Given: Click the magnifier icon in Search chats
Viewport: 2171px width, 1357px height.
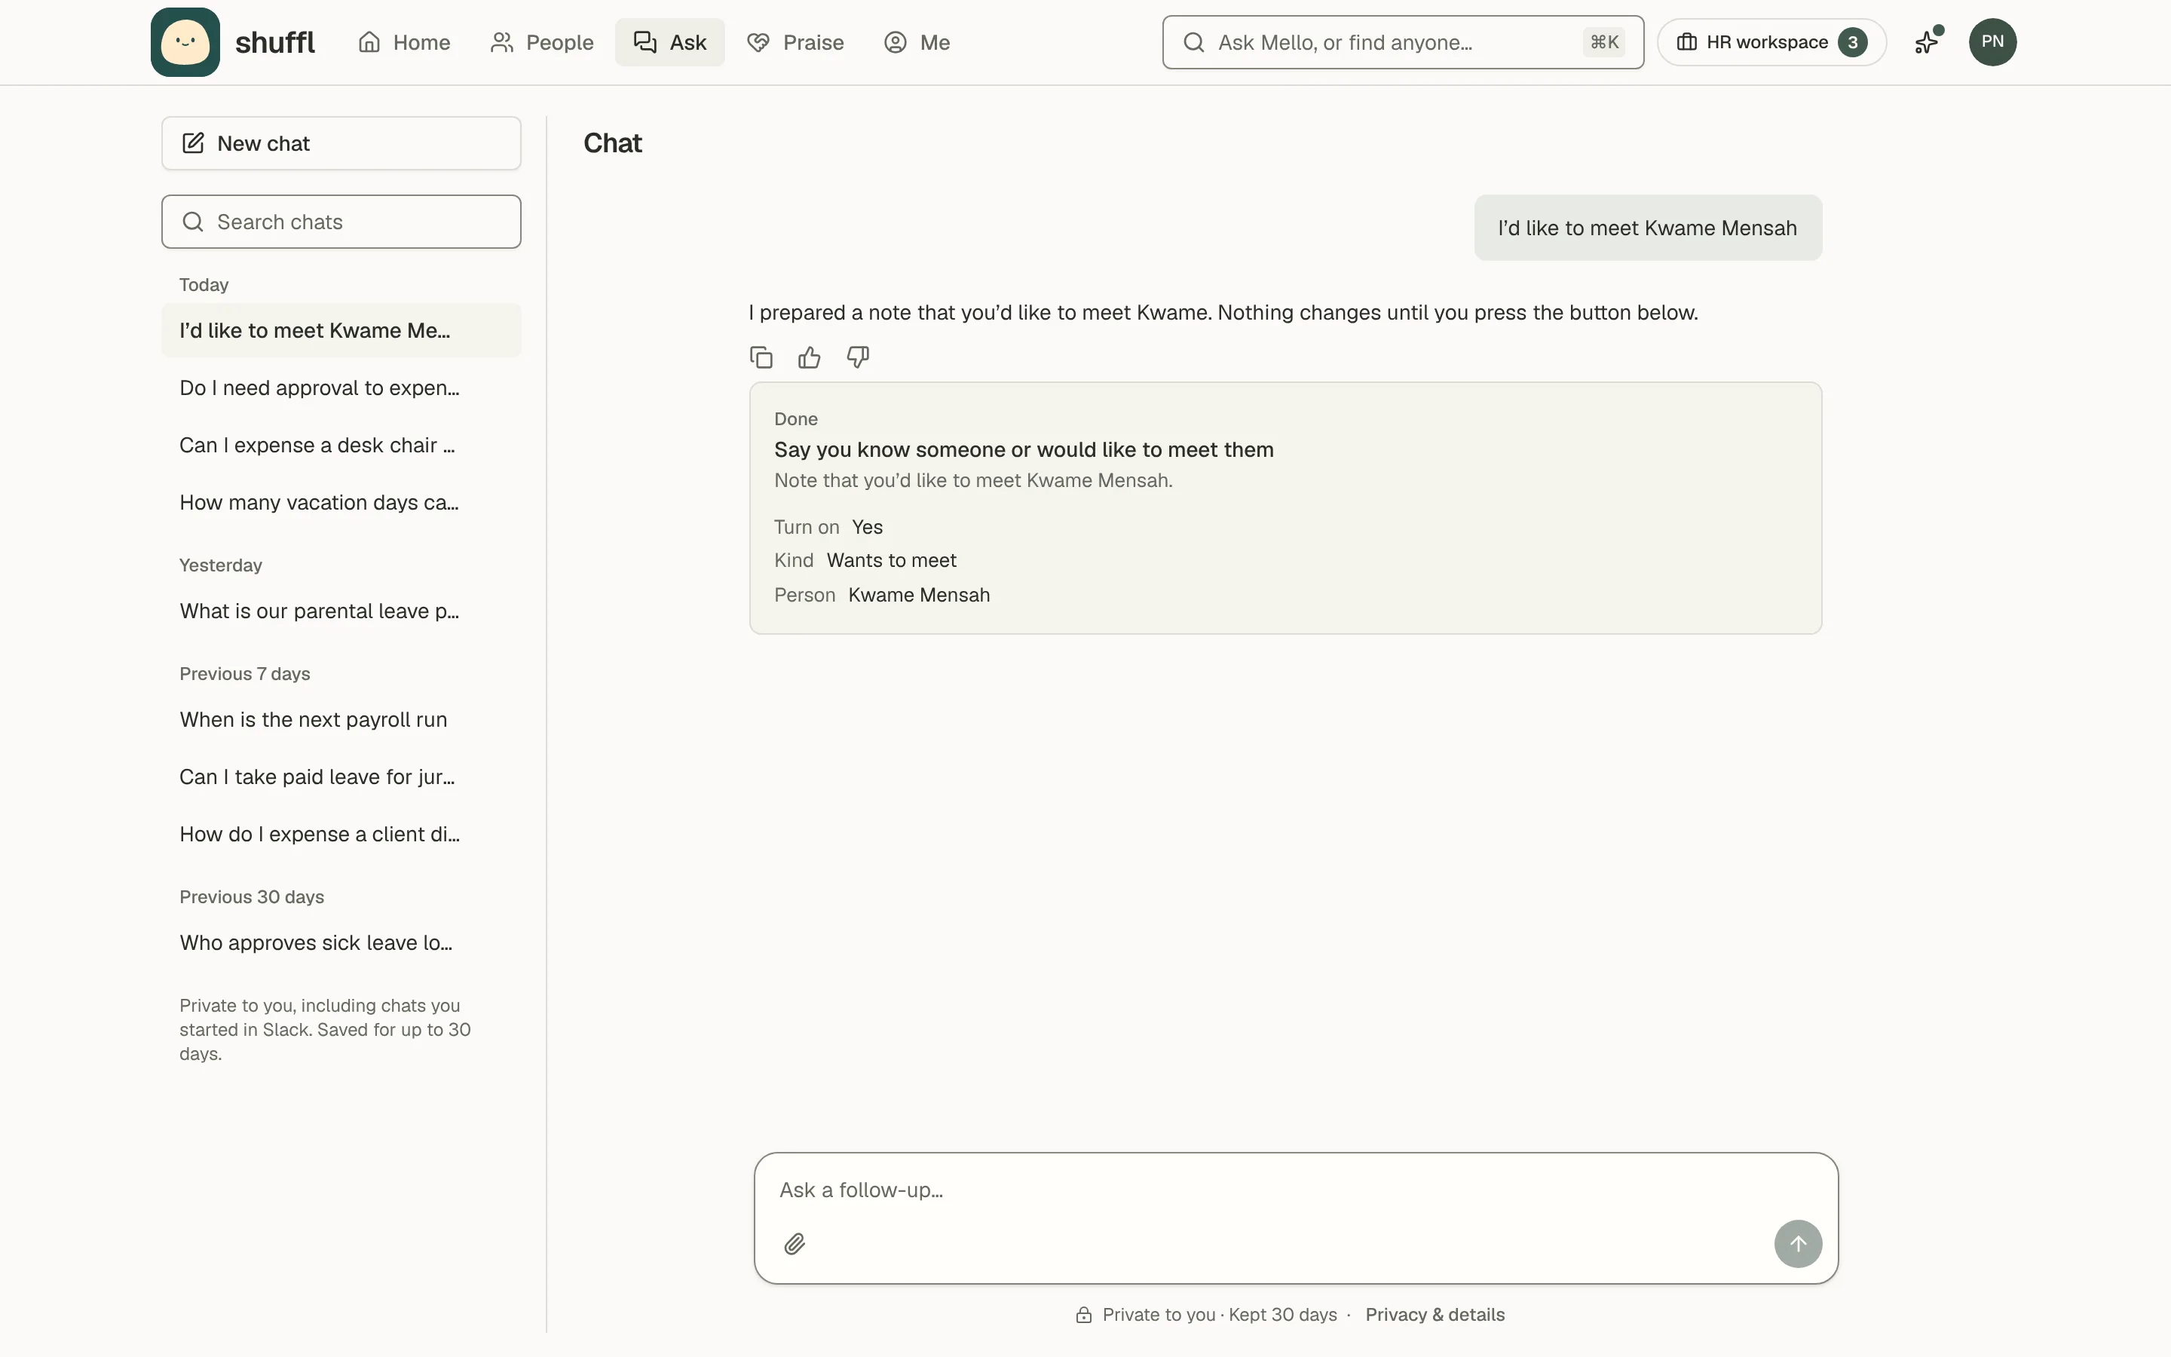Looking at the screenshot, I should coord(193,222).
